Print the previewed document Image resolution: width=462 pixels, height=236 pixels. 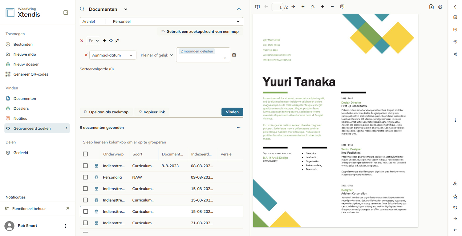click(440, 7)
